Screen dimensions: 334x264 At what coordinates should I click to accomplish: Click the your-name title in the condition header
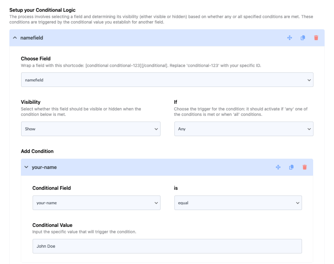coord(44,167)
